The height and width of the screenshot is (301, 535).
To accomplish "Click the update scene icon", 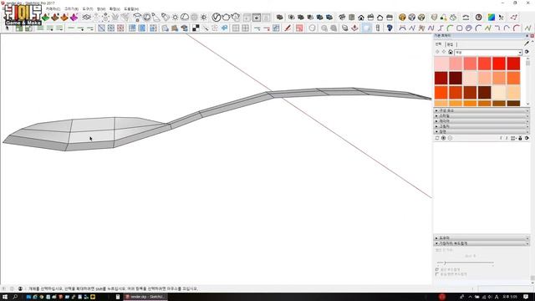I will pos(437,138).
